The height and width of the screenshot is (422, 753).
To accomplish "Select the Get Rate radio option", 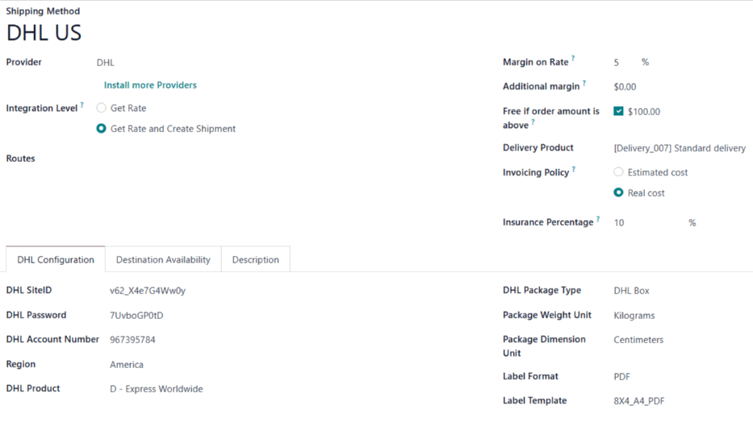I will pos(102,108).
